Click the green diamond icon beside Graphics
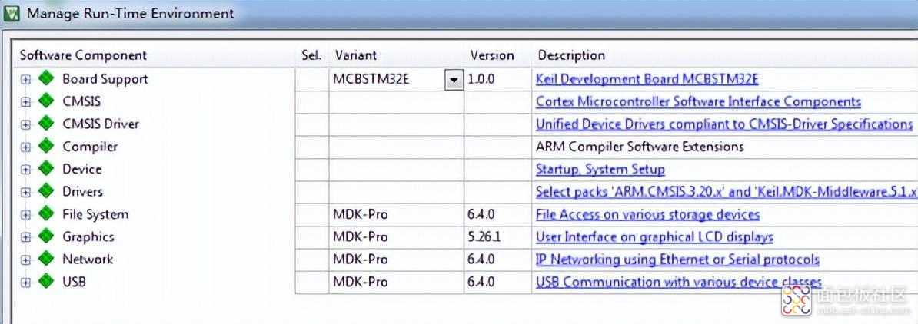Screen dimensions: 918x324 [46, 236]
